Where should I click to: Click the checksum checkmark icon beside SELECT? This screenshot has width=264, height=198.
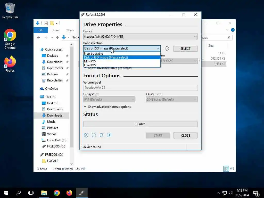[x=167, y=48]
